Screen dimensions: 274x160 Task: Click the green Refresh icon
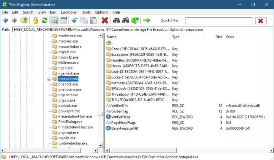[45, 20]
